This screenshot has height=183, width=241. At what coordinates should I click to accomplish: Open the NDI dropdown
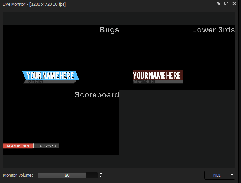pyautogui.click(x=219, y=175)
